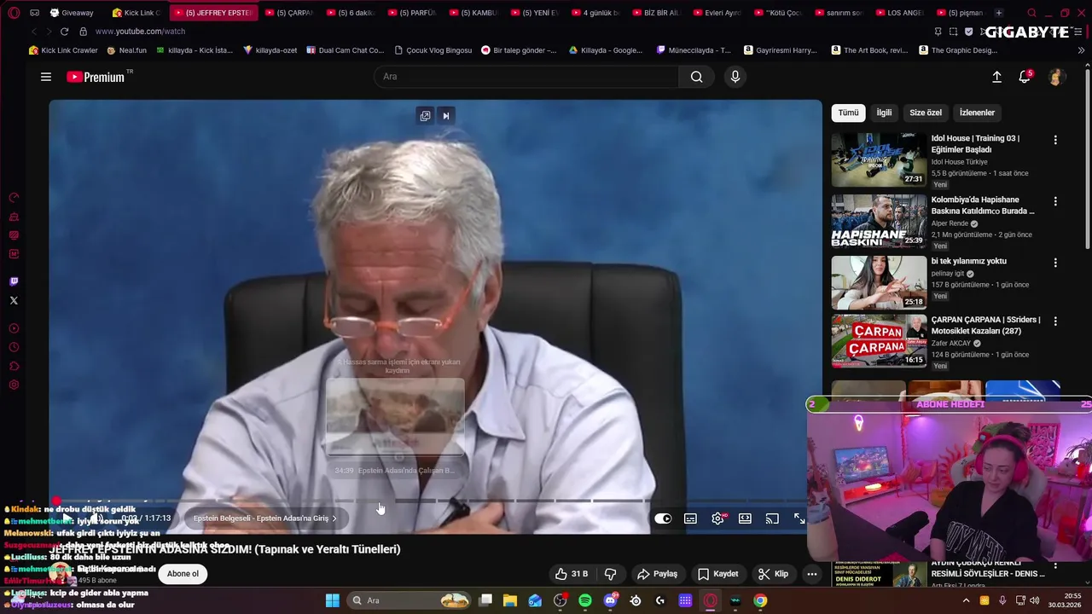
Task: Switch to the Kick Link browser tab
Action: click(x=136, y=13)
